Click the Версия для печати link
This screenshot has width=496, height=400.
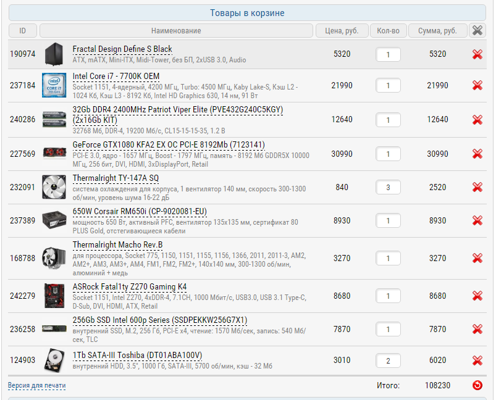(x=36, y=385)
